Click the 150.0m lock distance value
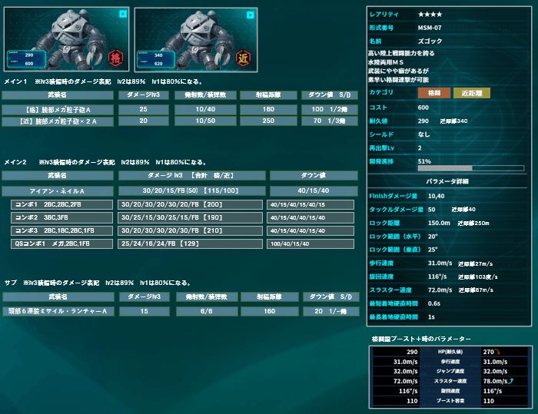 439,223
